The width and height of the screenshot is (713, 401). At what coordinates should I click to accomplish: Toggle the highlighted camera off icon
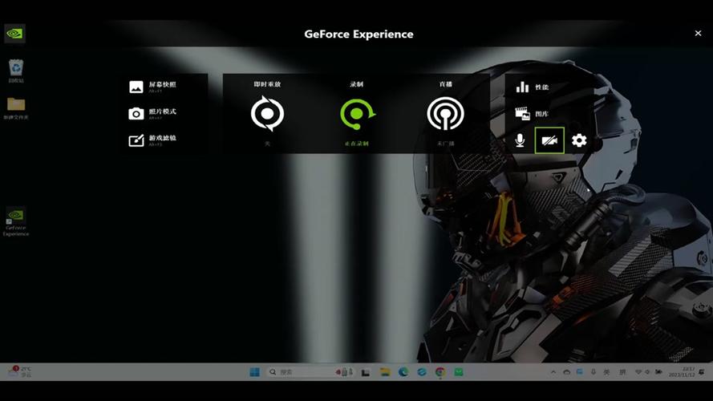click(x=549, y=140)
